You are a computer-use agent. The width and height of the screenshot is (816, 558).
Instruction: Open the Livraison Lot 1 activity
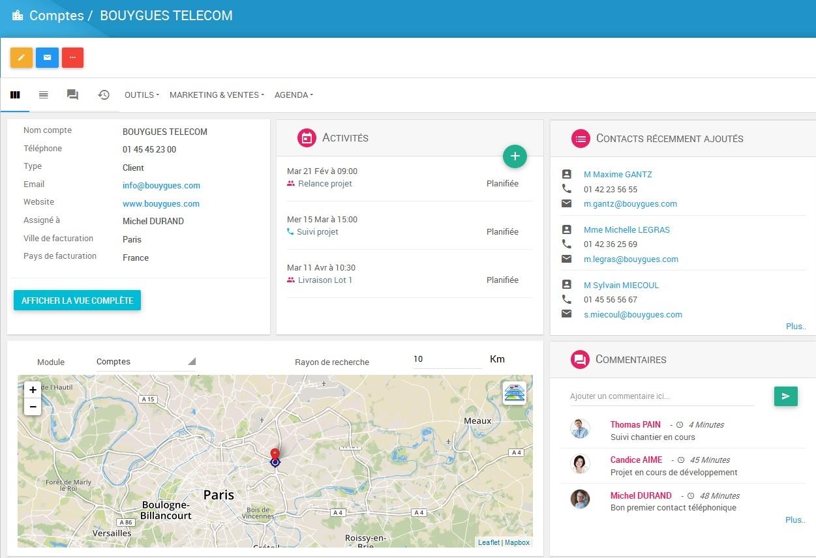click(x=325, y=280)
